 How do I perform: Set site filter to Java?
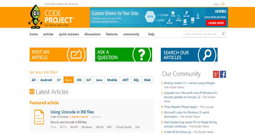click(99, 80)
